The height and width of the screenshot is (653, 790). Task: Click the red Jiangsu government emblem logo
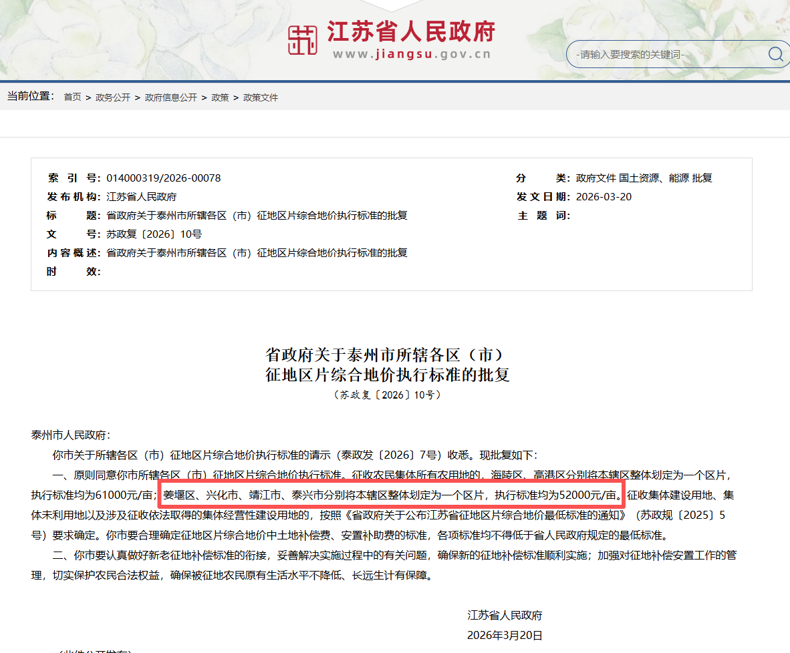coord(303,40)
